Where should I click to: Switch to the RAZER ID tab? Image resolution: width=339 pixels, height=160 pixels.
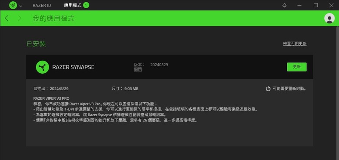42,5
